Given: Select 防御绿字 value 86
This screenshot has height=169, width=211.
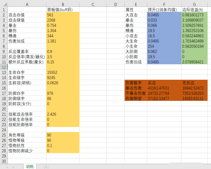Looking at the screenshot, I should click(63, 99).
